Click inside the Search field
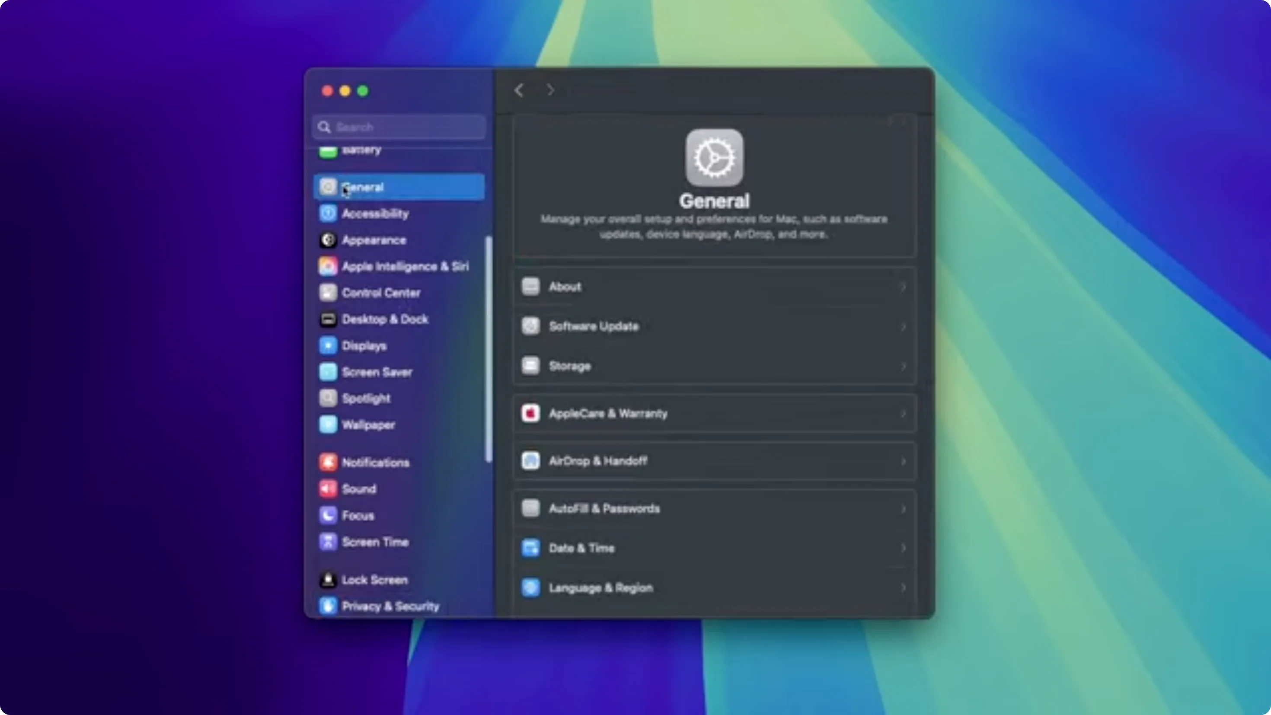The width and height of the screenshot is (1271, 715). [x=398, y=127]
